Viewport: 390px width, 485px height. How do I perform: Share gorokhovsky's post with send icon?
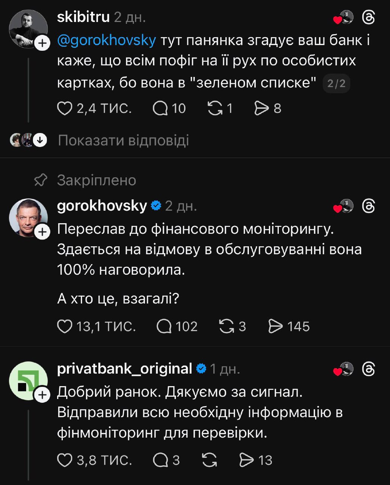pos(276,326)
